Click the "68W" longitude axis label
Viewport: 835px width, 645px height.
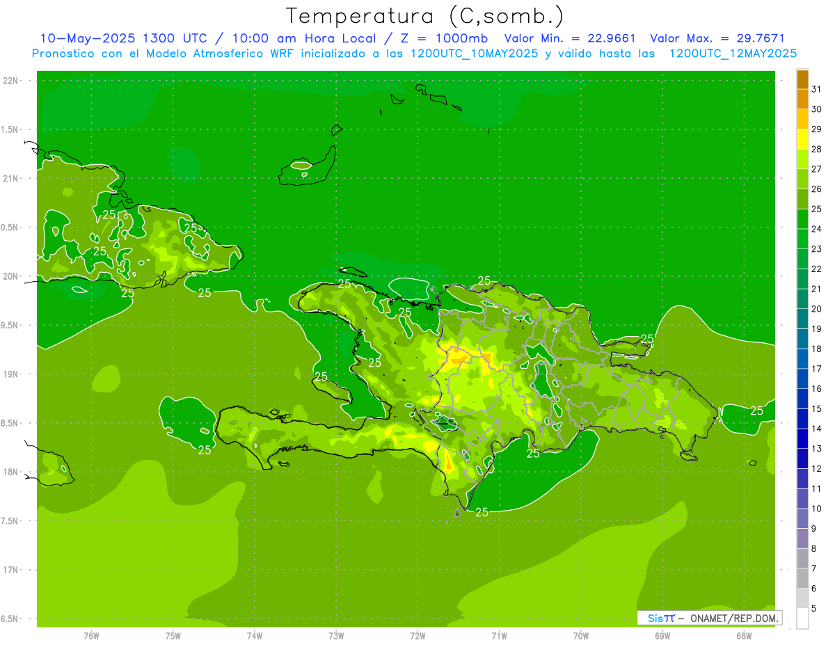(x=744, y=636)
